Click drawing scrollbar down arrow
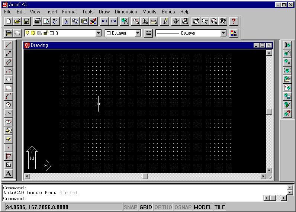 click(269, 170)
